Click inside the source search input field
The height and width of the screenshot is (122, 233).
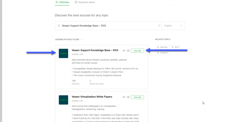[108, 26]
